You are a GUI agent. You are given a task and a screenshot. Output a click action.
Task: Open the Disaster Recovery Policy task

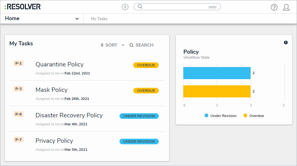tap(69, 115)
